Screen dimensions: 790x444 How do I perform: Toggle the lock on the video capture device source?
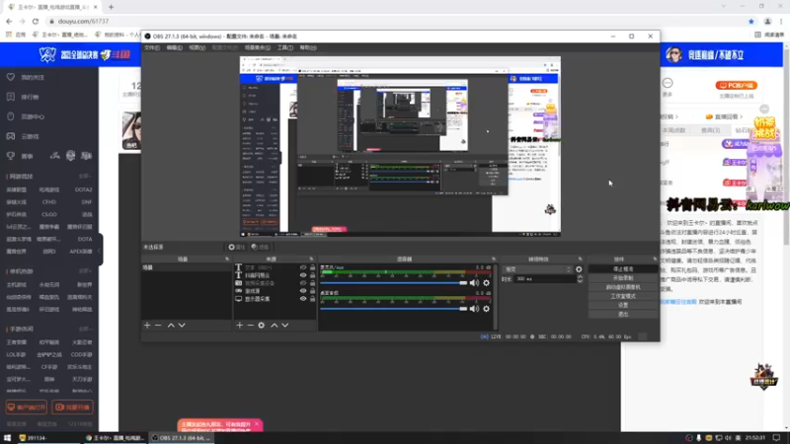tap(312, 283)
